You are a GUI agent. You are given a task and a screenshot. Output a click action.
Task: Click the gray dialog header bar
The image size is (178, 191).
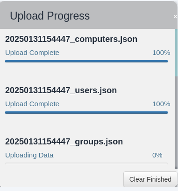tap(89, 15)
